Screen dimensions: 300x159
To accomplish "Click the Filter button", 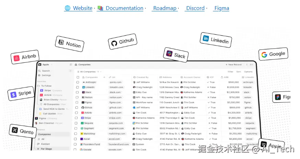I will coord(230,72).
